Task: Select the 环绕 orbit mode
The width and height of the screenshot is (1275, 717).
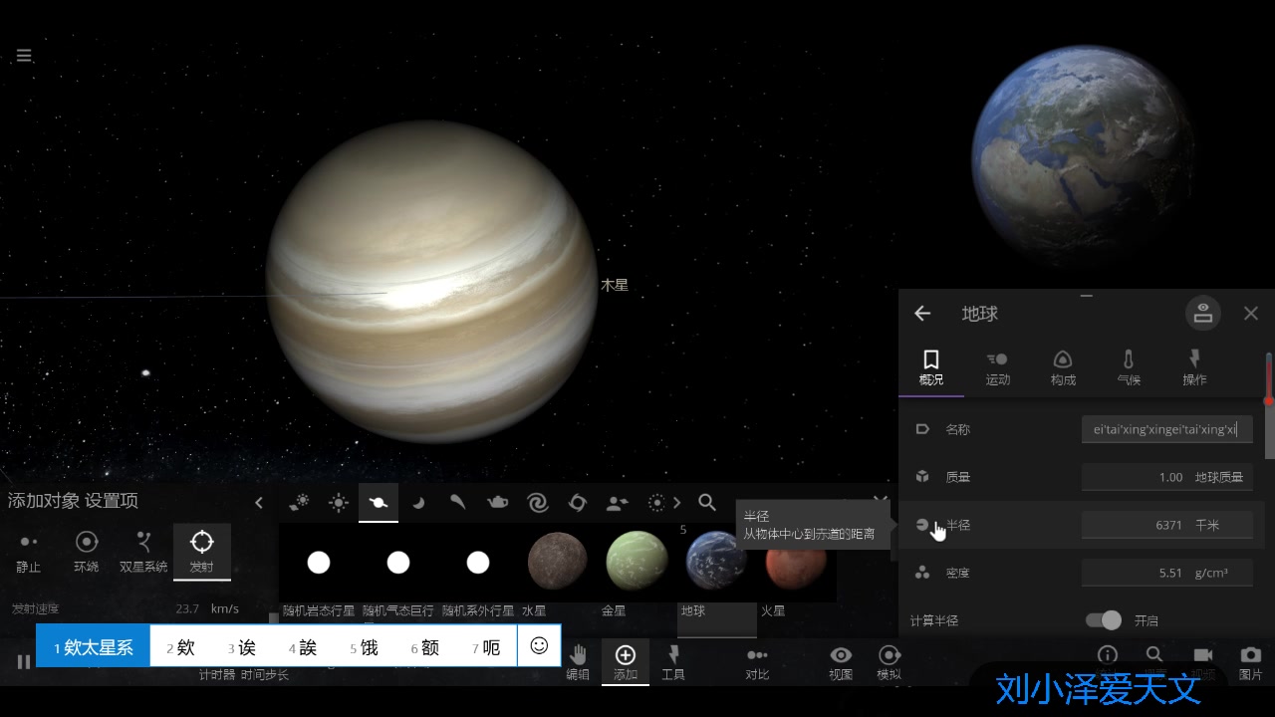Action: pyautogui.click(x=87, y=551)
